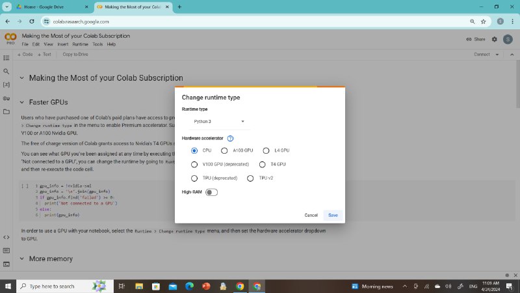
Task: Add a text cell with + Text
Action: [44, 54]
